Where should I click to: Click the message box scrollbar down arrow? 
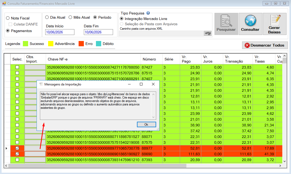pos(153,117)
